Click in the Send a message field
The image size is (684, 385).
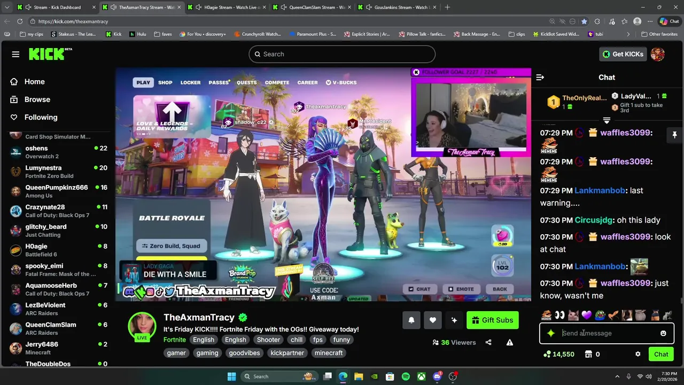coord(607,333)
